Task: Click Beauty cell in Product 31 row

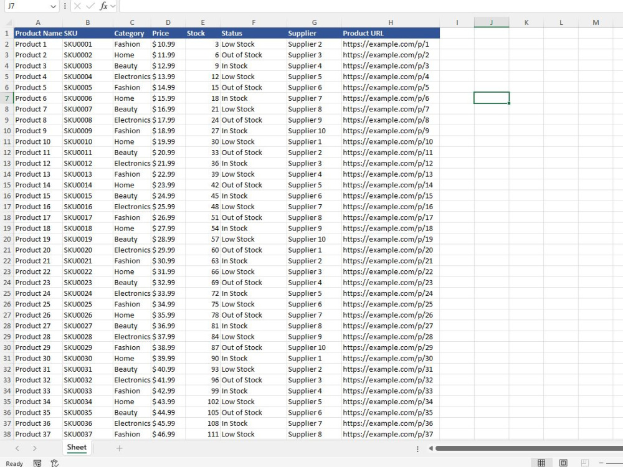Action: coord(132,369)
